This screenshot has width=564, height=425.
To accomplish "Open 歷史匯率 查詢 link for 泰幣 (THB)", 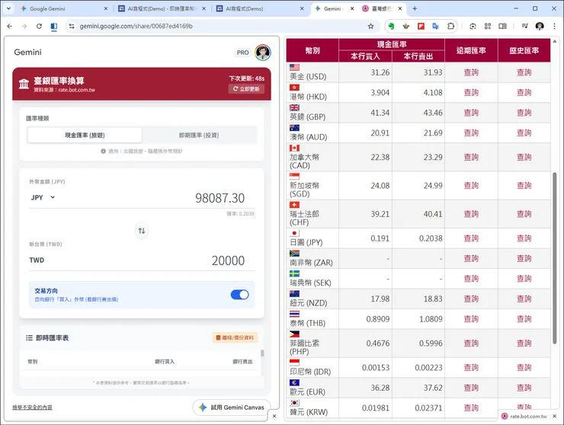I will [524, 319].
